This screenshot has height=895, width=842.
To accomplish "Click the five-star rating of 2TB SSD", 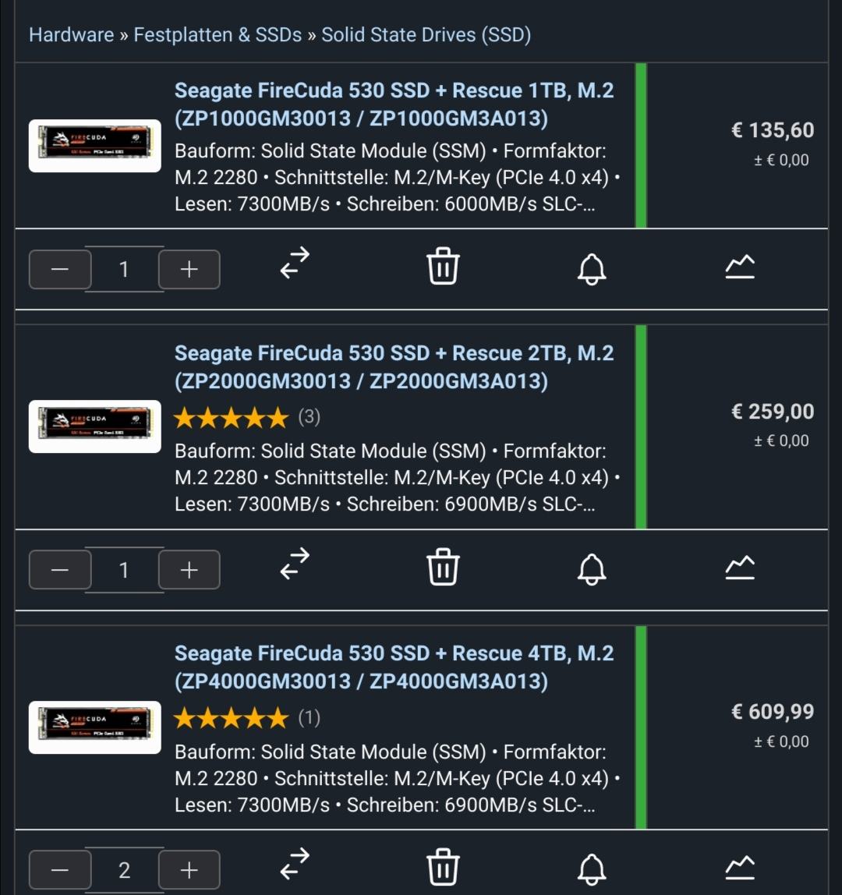I will 231,418.
